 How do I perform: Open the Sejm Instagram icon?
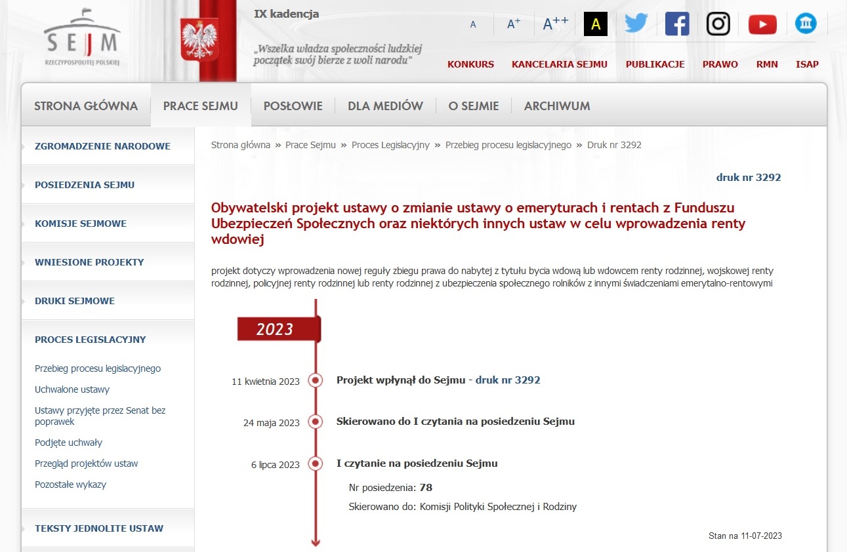point(718,24)
